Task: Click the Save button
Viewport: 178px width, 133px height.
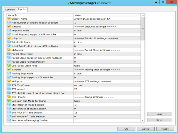Action: tap(159, 120)
